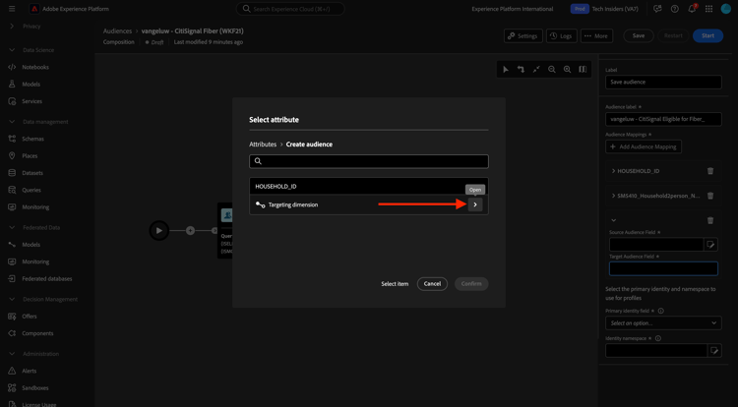Open the Identity namespace picker icon
Image resolution: width=738 pixels, height=407 pixels.
pyautogui.click(x=714, y=350)
